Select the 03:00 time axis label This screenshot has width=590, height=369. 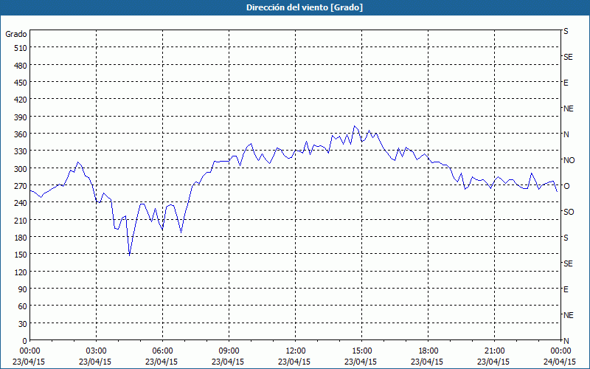[96, 351]
